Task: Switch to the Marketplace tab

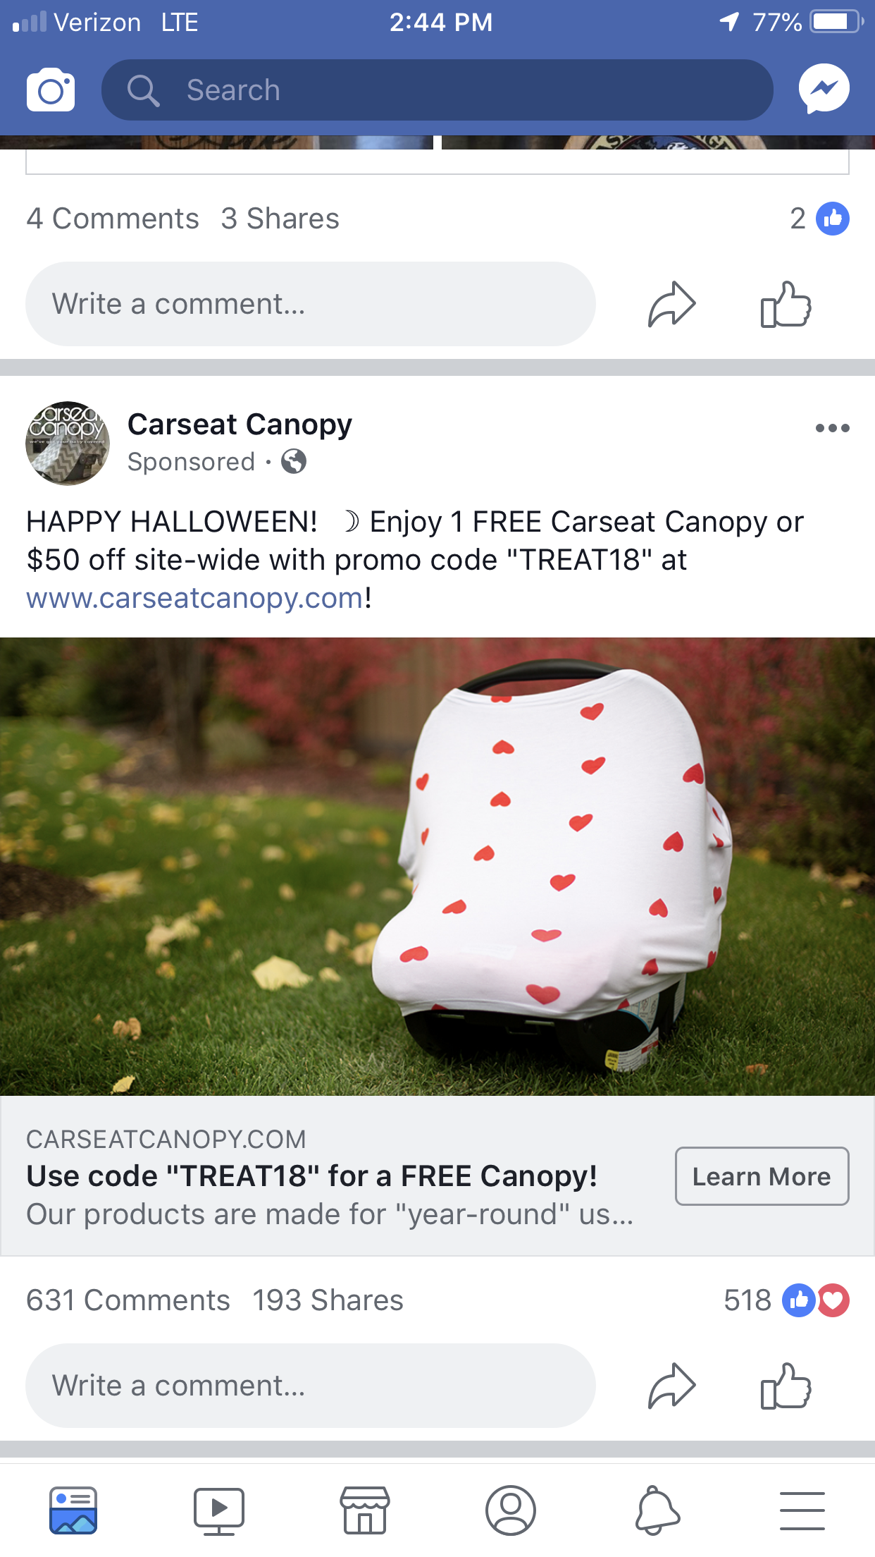Action: pyautogui.click(x=365, y=1511)
